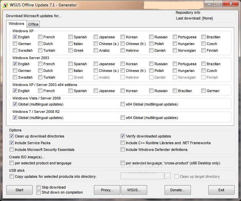
Task: Tick Chinese (s.) under Windows Server 2003
Action: 96,71
